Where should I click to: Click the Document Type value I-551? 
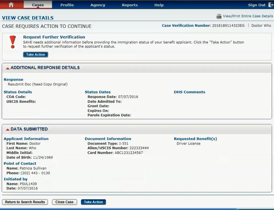click(124, 143)
